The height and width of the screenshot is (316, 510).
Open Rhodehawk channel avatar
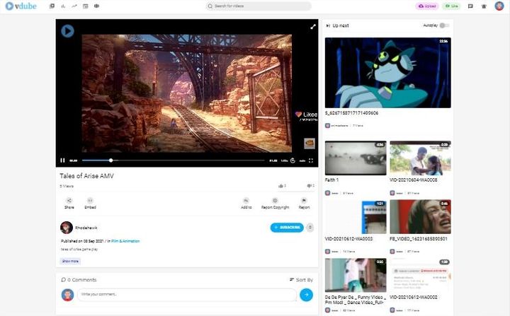pos(67,228)
